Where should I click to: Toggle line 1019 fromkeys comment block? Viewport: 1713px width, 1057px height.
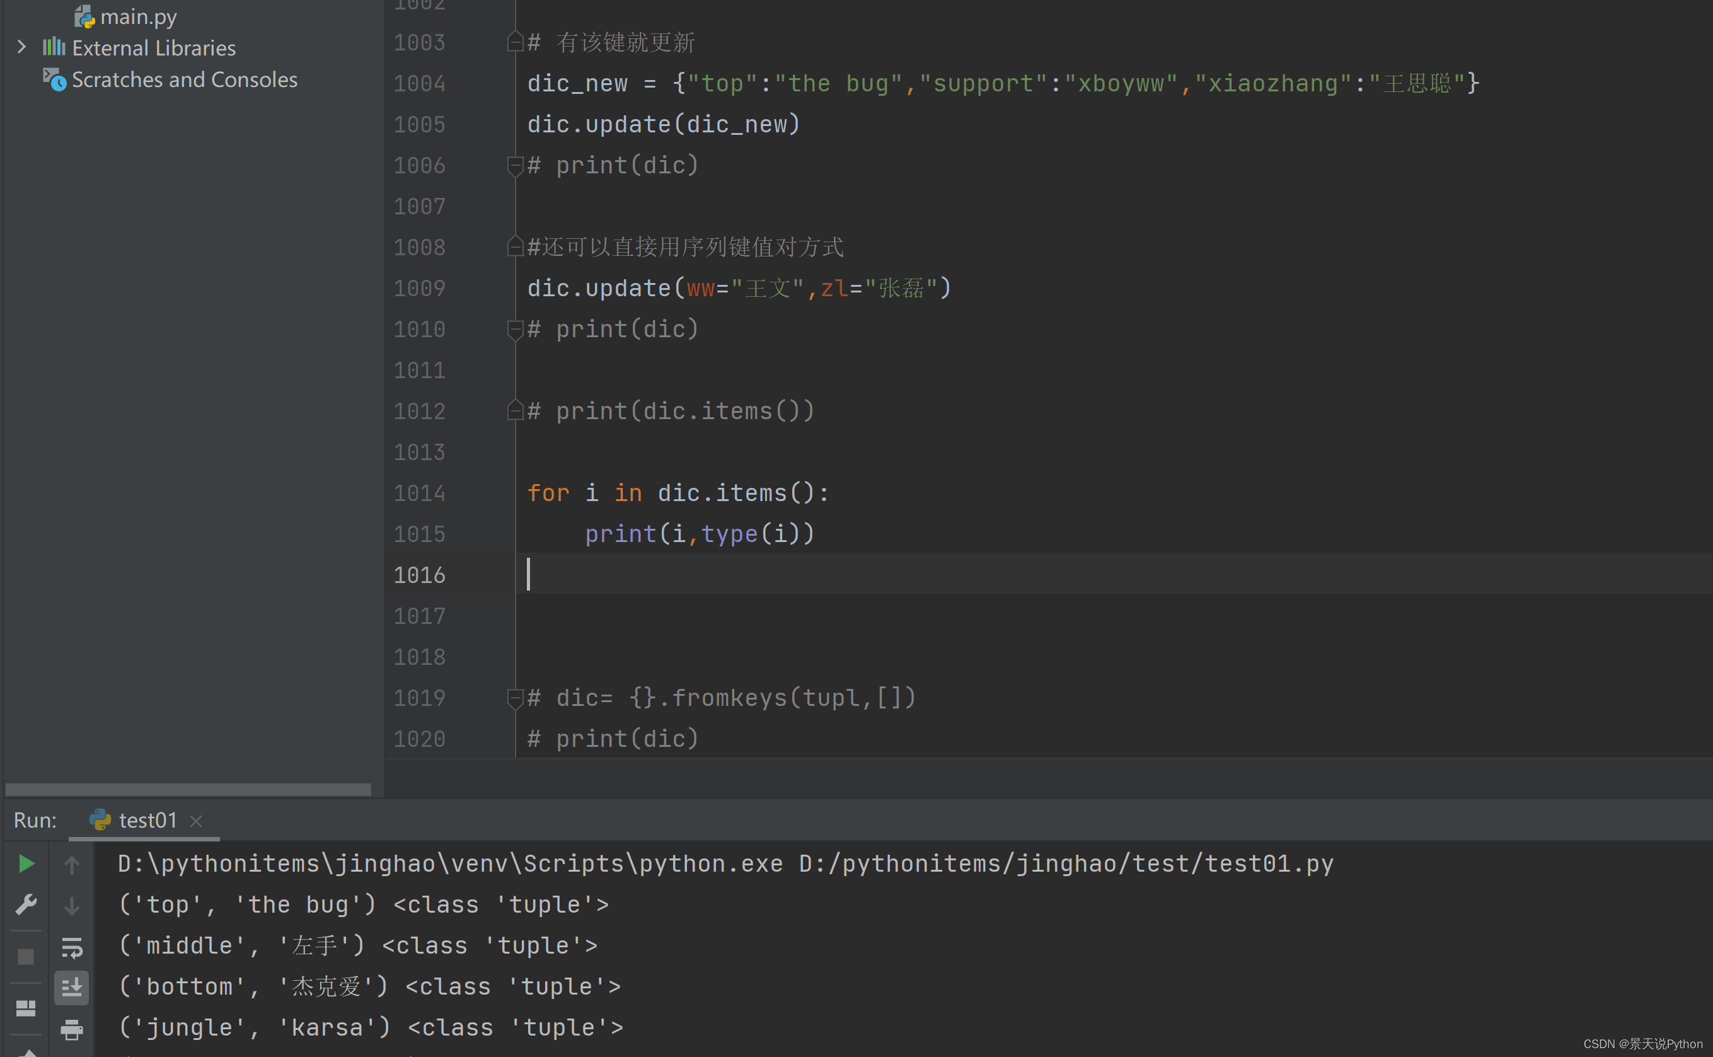[x=515, y=696]
